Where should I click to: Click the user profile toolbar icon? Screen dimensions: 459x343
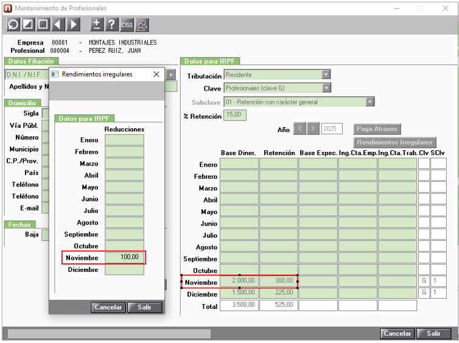142,24
